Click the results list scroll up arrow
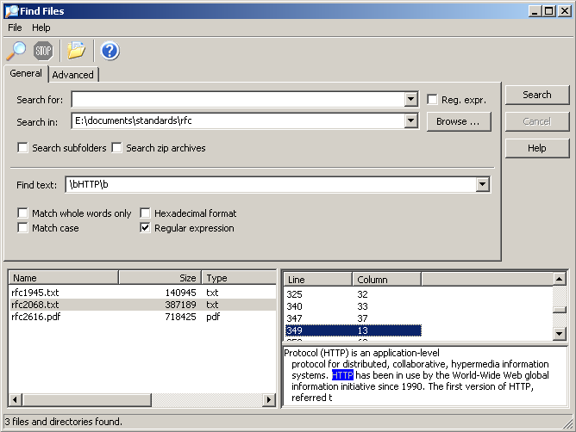The width and height of the screenshot is (576, 432). [x=559, y=280]
